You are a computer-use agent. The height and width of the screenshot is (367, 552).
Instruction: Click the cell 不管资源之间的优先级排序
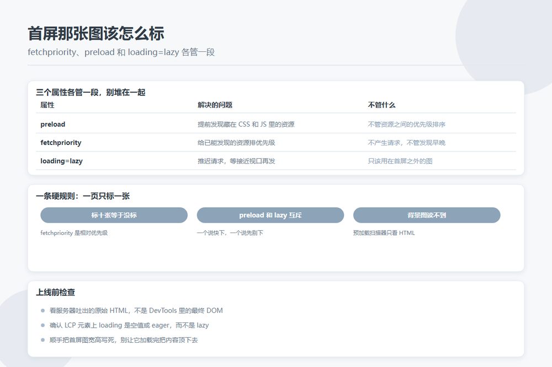[407, 124]
